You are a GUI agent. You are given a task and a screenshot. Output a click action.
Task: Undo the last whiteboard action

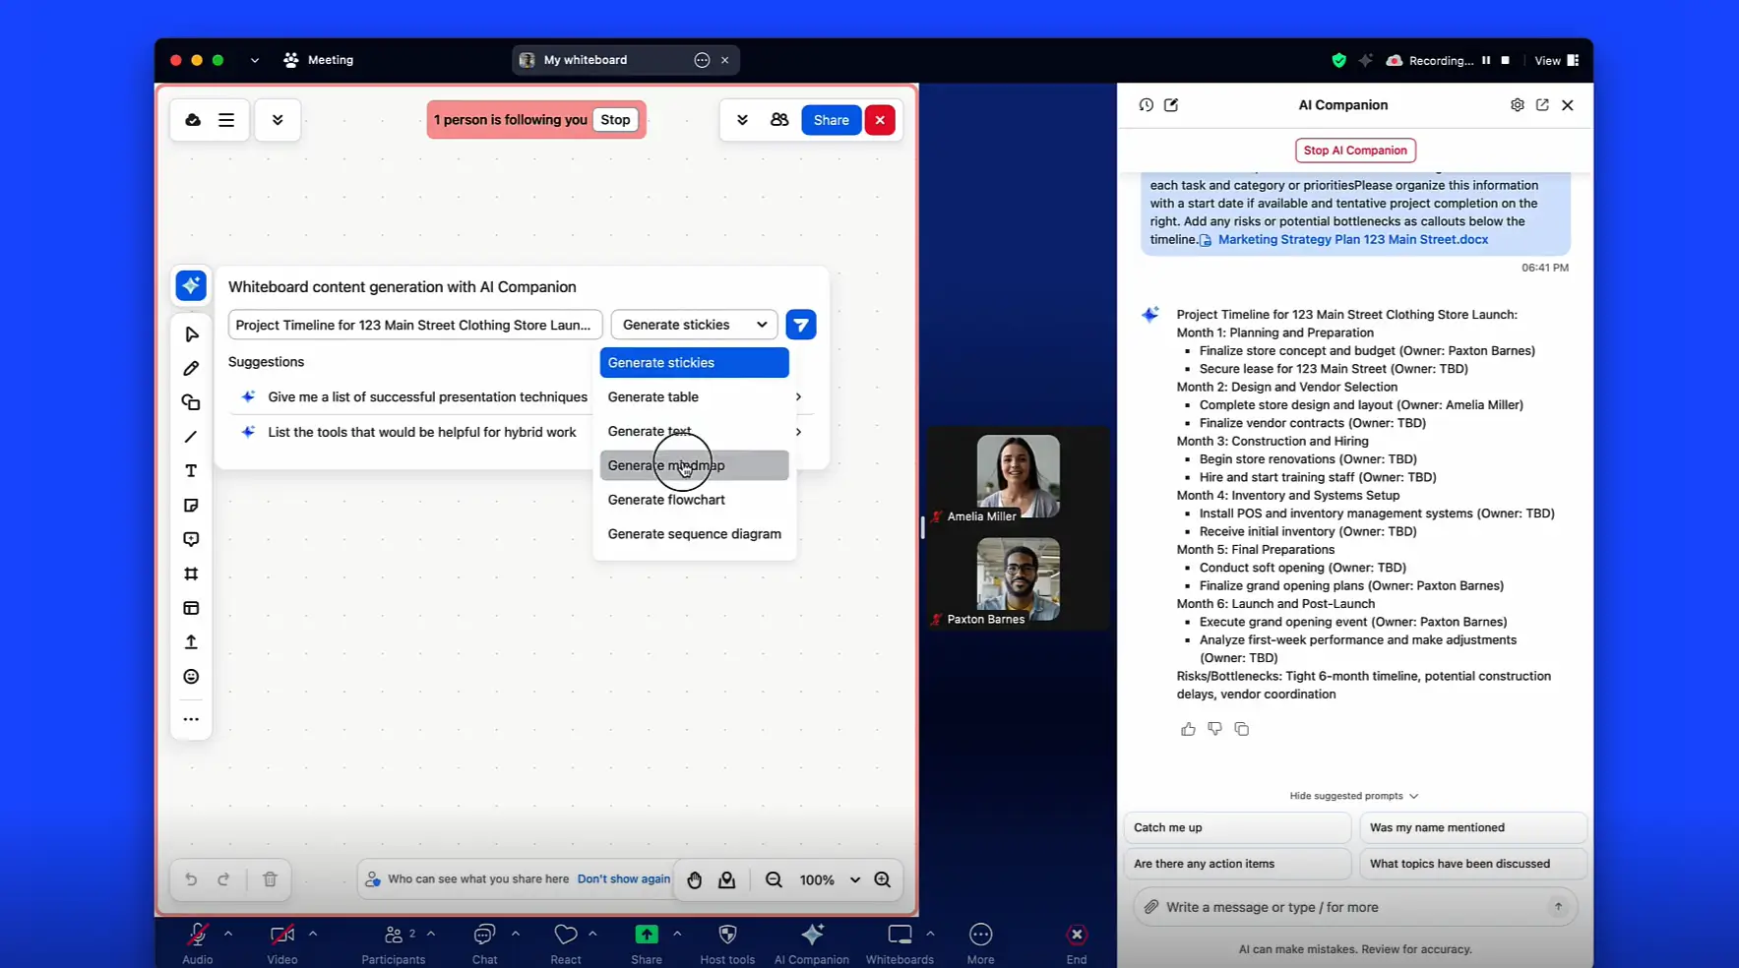(191, 879)
